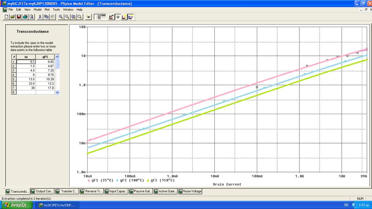
Task: Click the gFS (150°C) green legend entry
Action: click(x=161, y=180)
